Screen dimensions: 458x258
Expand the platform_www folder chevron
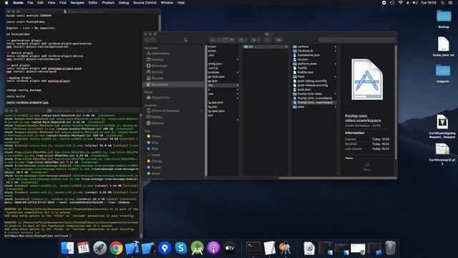336,64
